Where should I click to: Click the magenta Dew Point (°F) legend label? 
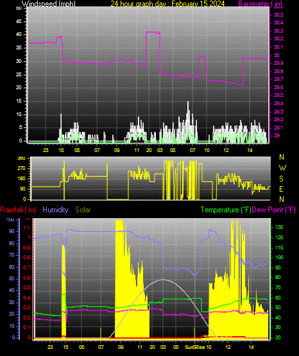click(274, 210)
